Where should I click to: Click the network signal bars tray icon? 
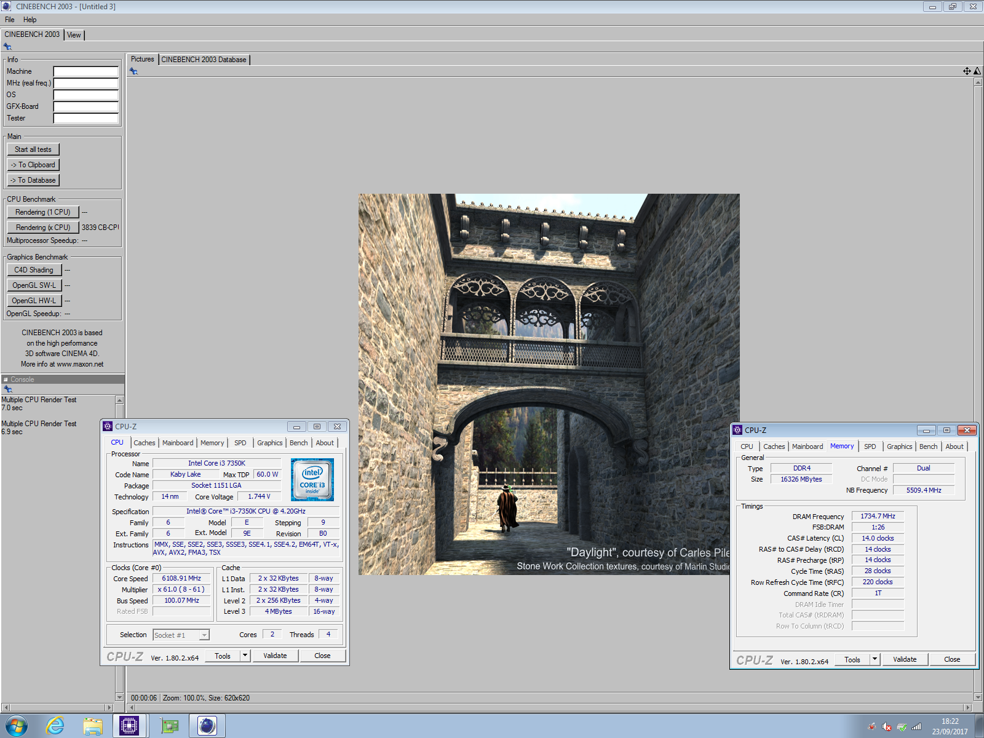(x=916, y=726)
